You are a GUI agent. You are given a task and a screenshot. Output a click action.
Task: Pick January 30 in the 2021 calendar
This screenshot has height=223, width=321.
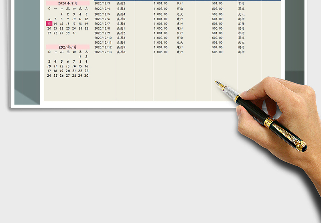click(x=87, y=76)
